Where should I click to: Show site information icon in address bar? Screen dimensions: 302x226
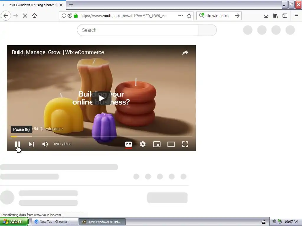[x=64, y=16]
